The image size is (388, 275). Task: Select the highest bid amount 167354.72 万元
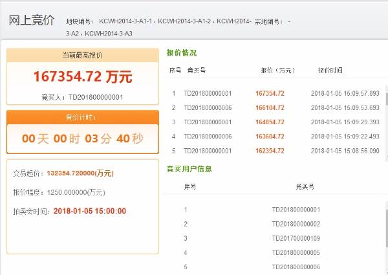point(82,77)
